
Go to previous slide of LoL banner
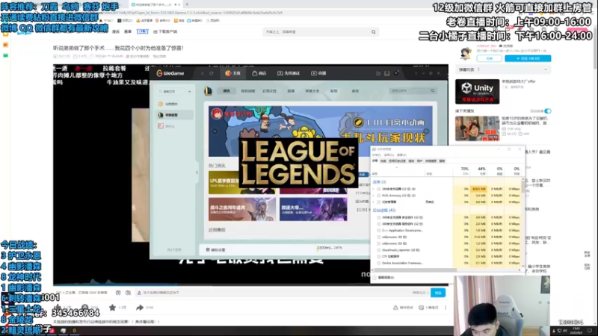tap(215, 131)
